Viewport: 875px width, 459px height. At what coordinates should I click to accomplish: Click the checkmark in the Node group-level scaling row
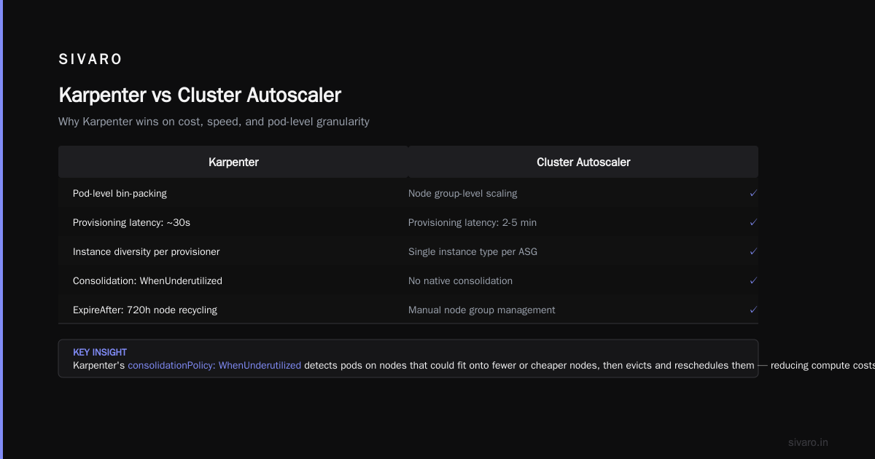coord(753,193)
